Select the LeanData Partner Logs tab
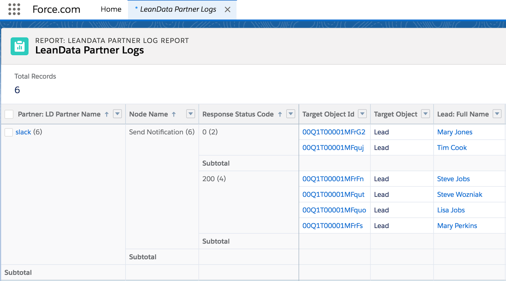506x281 pixels. [x=178, y=9]
